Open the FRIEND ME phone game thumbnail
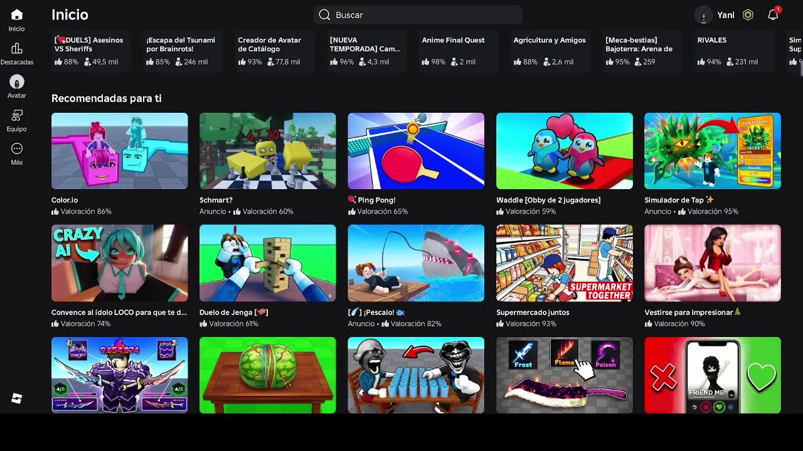Viewport: 803px width, 451px height. click(713, 375)
